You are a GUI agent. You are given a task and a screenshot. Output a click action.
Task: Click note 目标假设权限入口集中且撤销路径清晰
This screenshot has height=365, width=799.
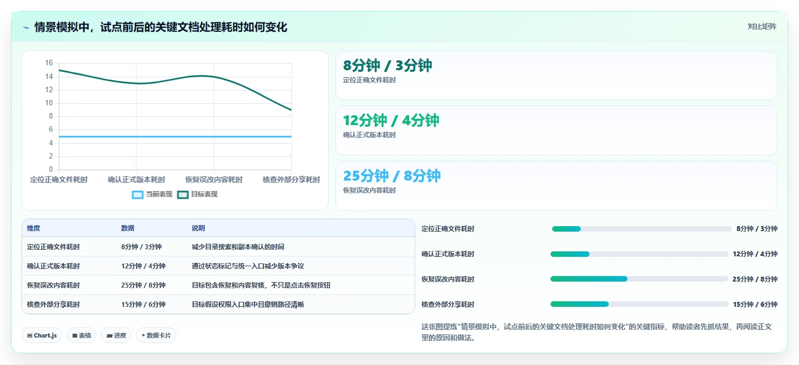(x=248, y=305)
